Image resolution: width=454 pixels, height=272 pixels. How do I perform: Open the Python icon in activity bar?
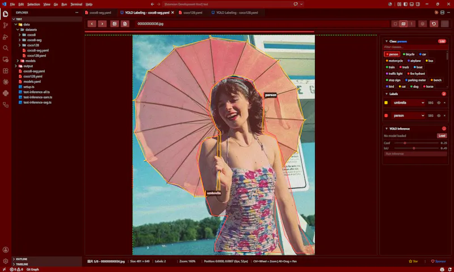click(x=6, y=93)
